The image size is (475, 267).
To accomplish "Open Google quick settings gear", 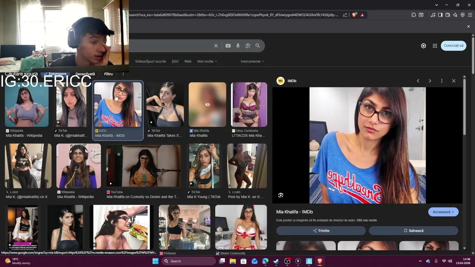I will click(423, 46).
